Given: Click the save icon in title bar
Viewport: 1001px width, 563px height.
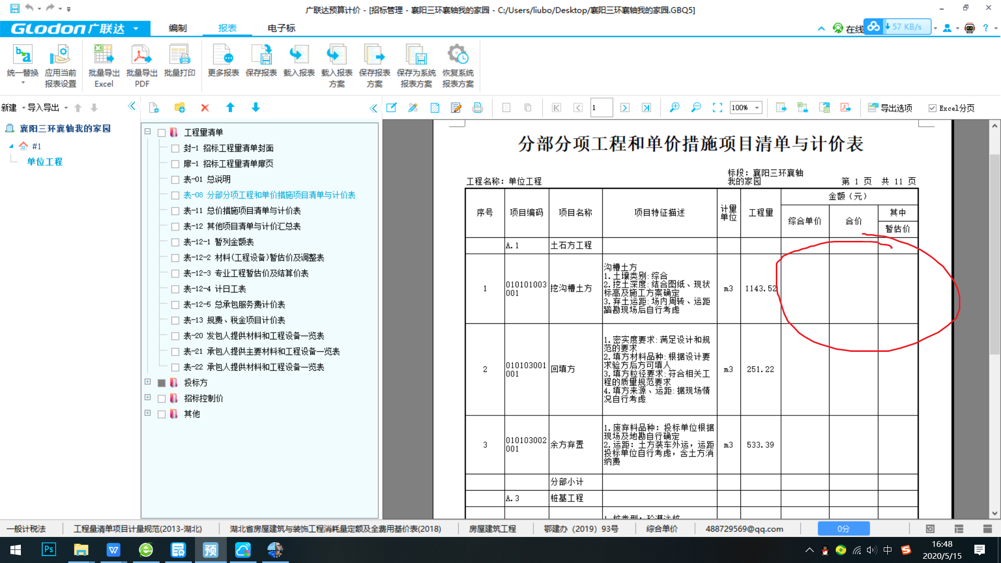Looking at the screenshot, I should pyautogui.click(x=15, y=8).
